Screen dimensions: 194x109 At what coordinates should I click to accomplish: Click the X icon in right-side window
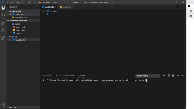191,11
